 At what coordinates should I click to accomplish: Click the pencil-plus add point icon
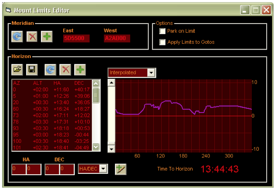121,169
